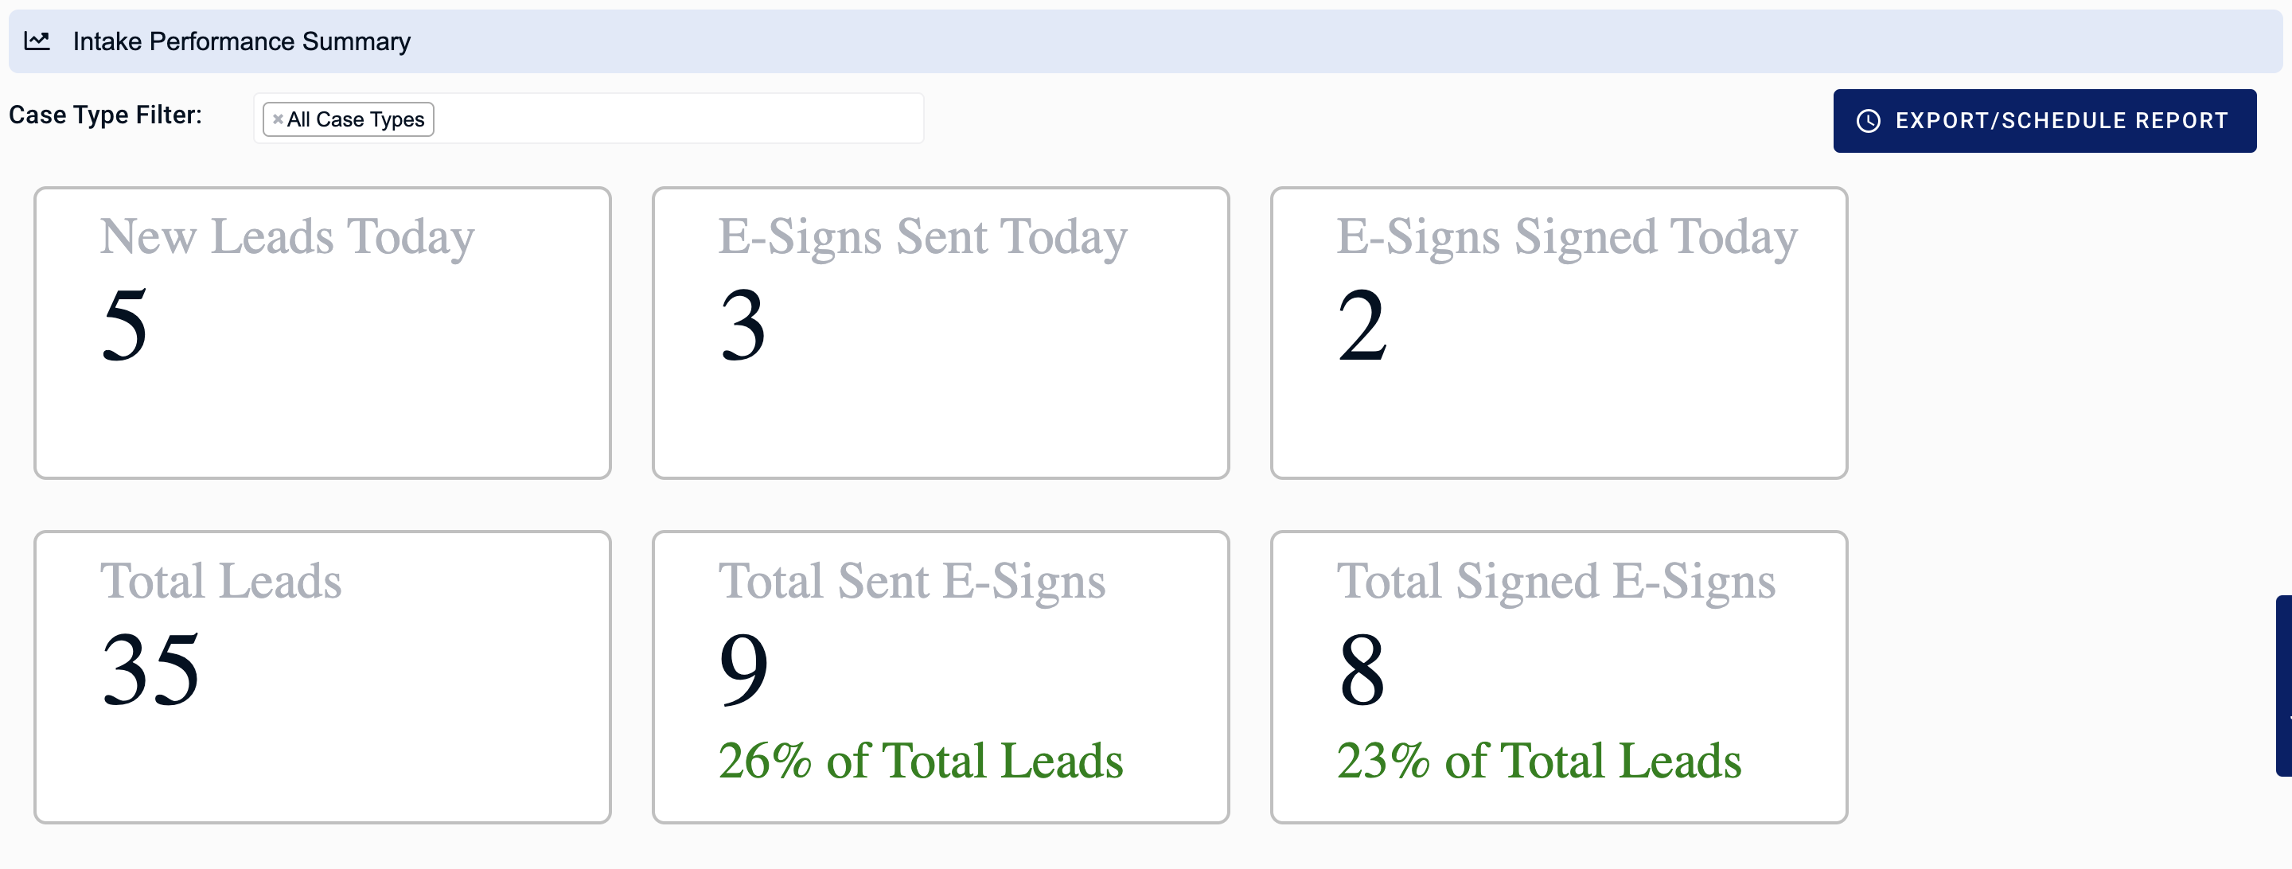Click the dark blue side tab at right edge

2283,686
